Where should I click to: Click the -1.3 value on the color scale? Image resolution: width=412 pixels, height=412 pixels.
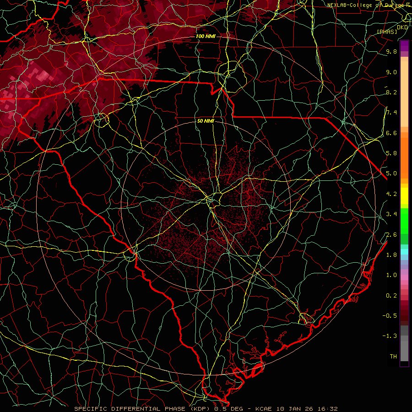coord(390,336)
